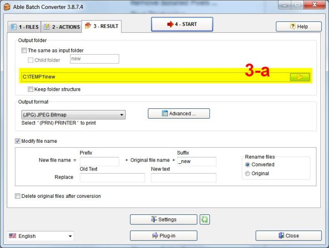Select the Converted rename option
329x248 pixels.
pyautogui.click(x=247, y=165)
